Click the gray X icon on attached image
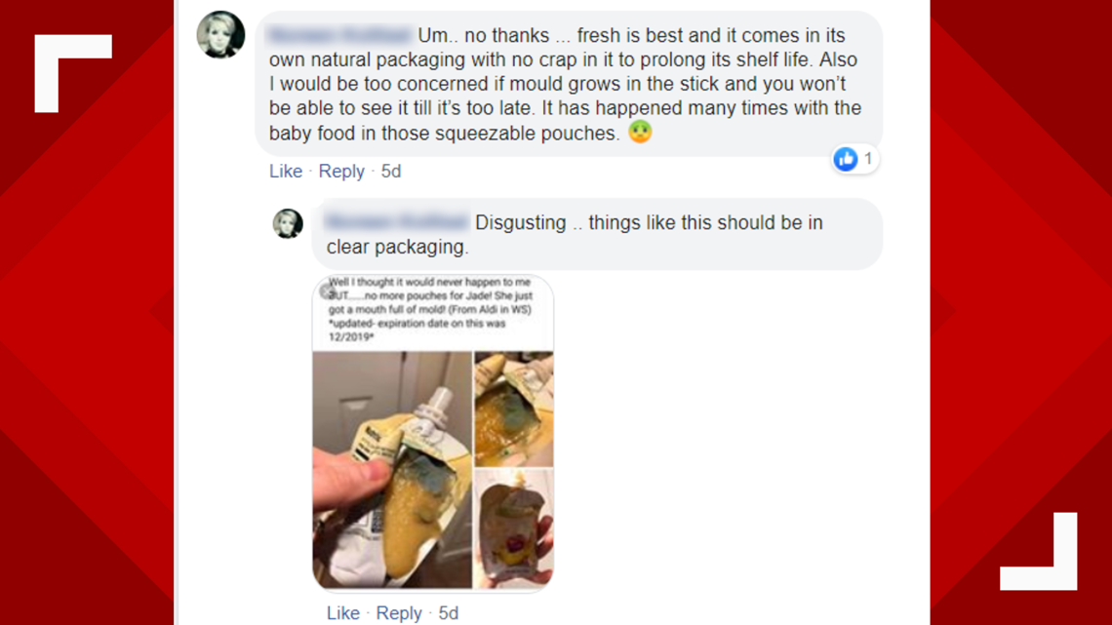 [326, 291]
